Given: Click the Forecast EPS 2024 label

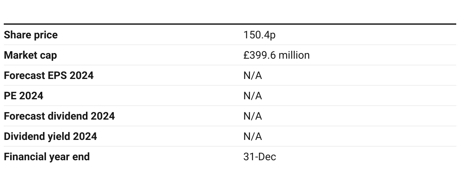Looking at the screenshot, I should (x=49, y=76).
